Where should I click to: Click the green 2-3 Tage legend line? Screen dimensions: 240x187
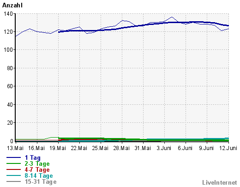[13, 163]
